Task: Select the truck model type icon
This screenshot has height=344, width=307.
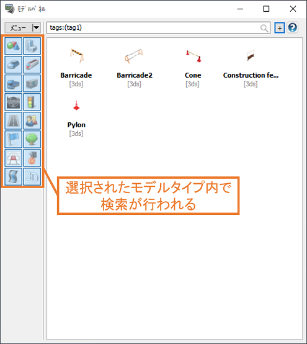Action: point(14,83)
